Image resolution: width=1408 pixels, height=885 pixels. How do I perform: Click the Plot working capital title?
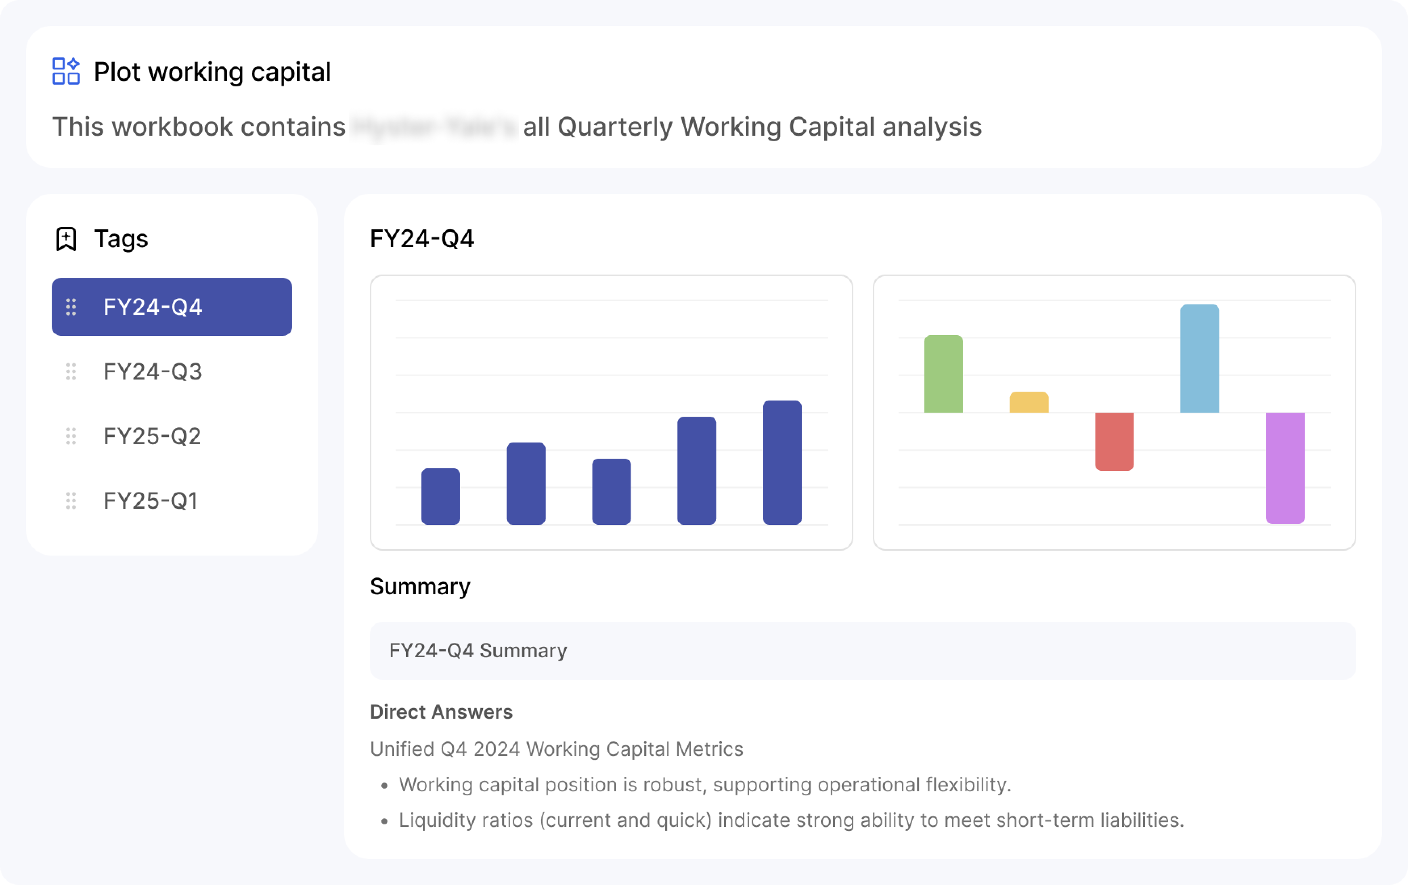pyautogui.click(x=212, y=72)
